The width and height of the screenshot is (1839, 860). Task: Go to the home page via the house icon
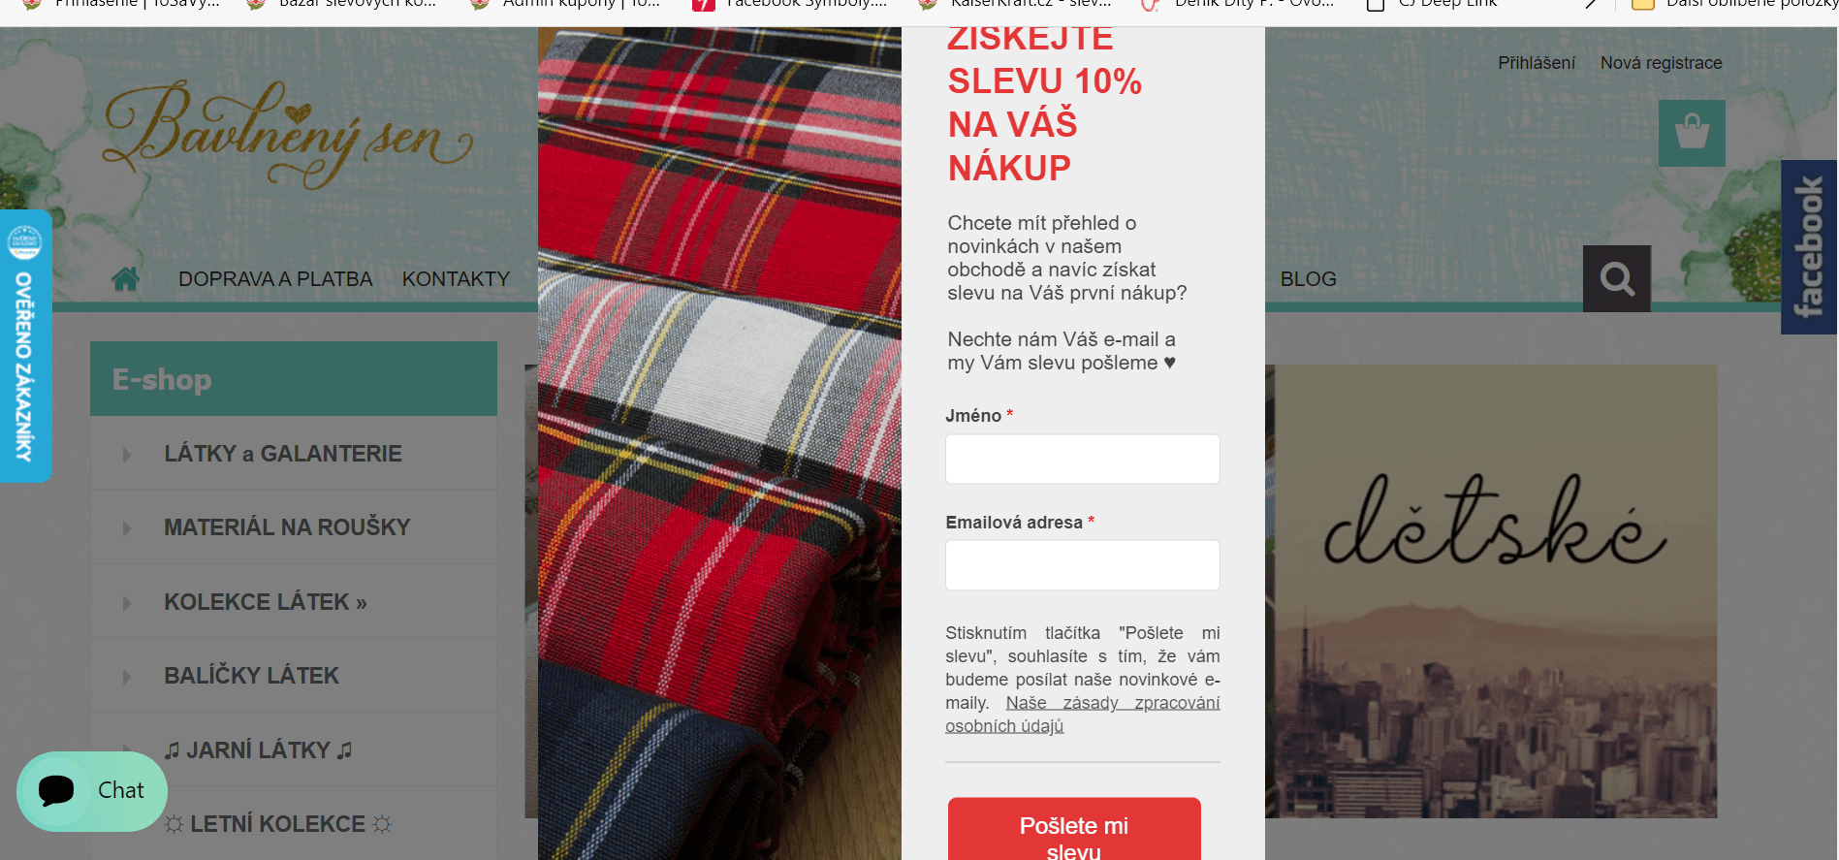point(125,279)
